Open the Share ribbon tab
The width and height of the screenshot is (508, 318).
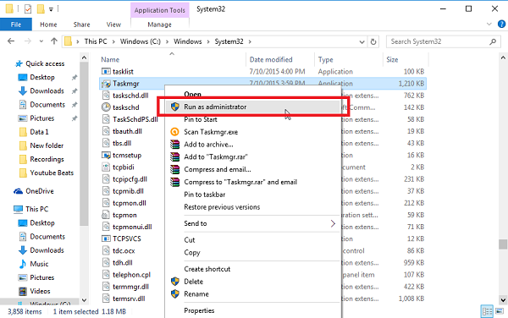click(x=81, y=25)
